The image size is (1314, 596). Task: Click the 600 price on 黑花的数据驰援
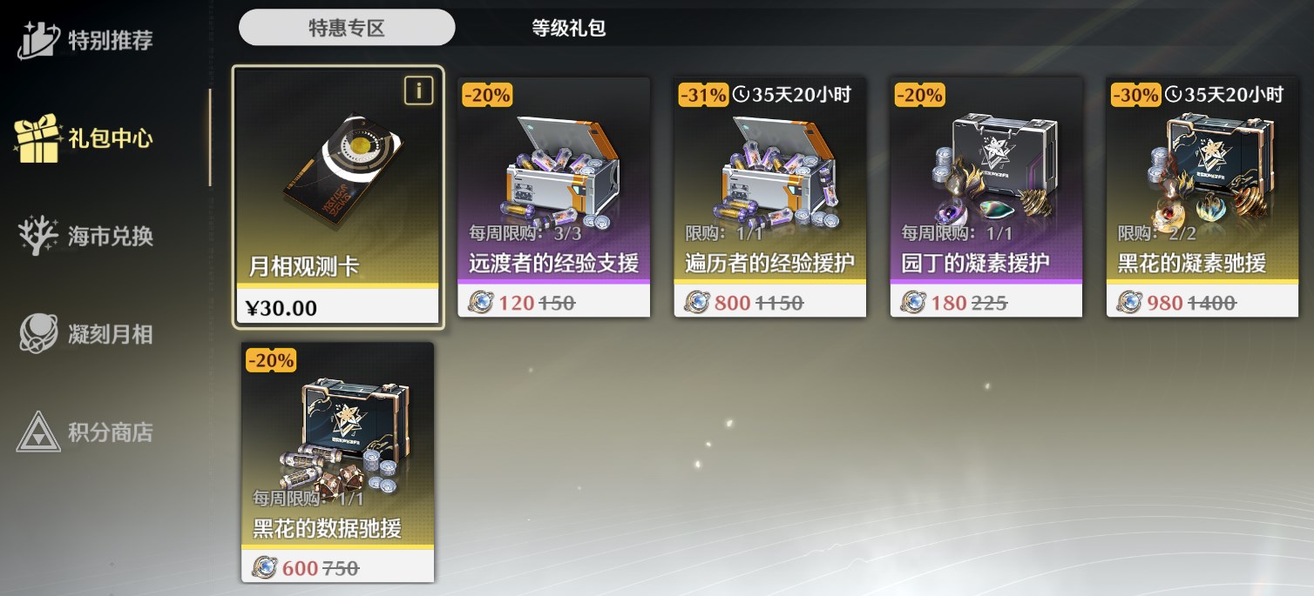pos(300,568)
